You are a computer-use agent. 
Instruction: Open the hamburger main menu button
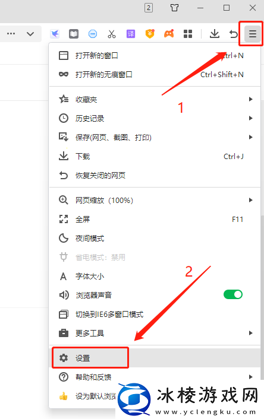coord(253,34)
